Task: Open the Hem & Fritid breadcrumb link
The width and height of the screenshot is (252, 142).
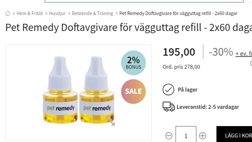Action: point(30,13)
